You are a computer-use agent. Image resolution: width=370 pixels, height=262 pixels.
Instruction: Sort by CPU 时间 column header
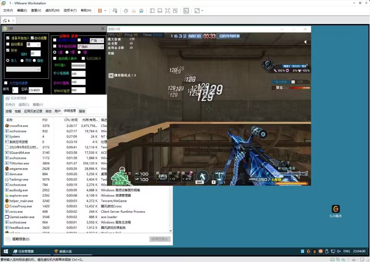[x=71, y=120]
